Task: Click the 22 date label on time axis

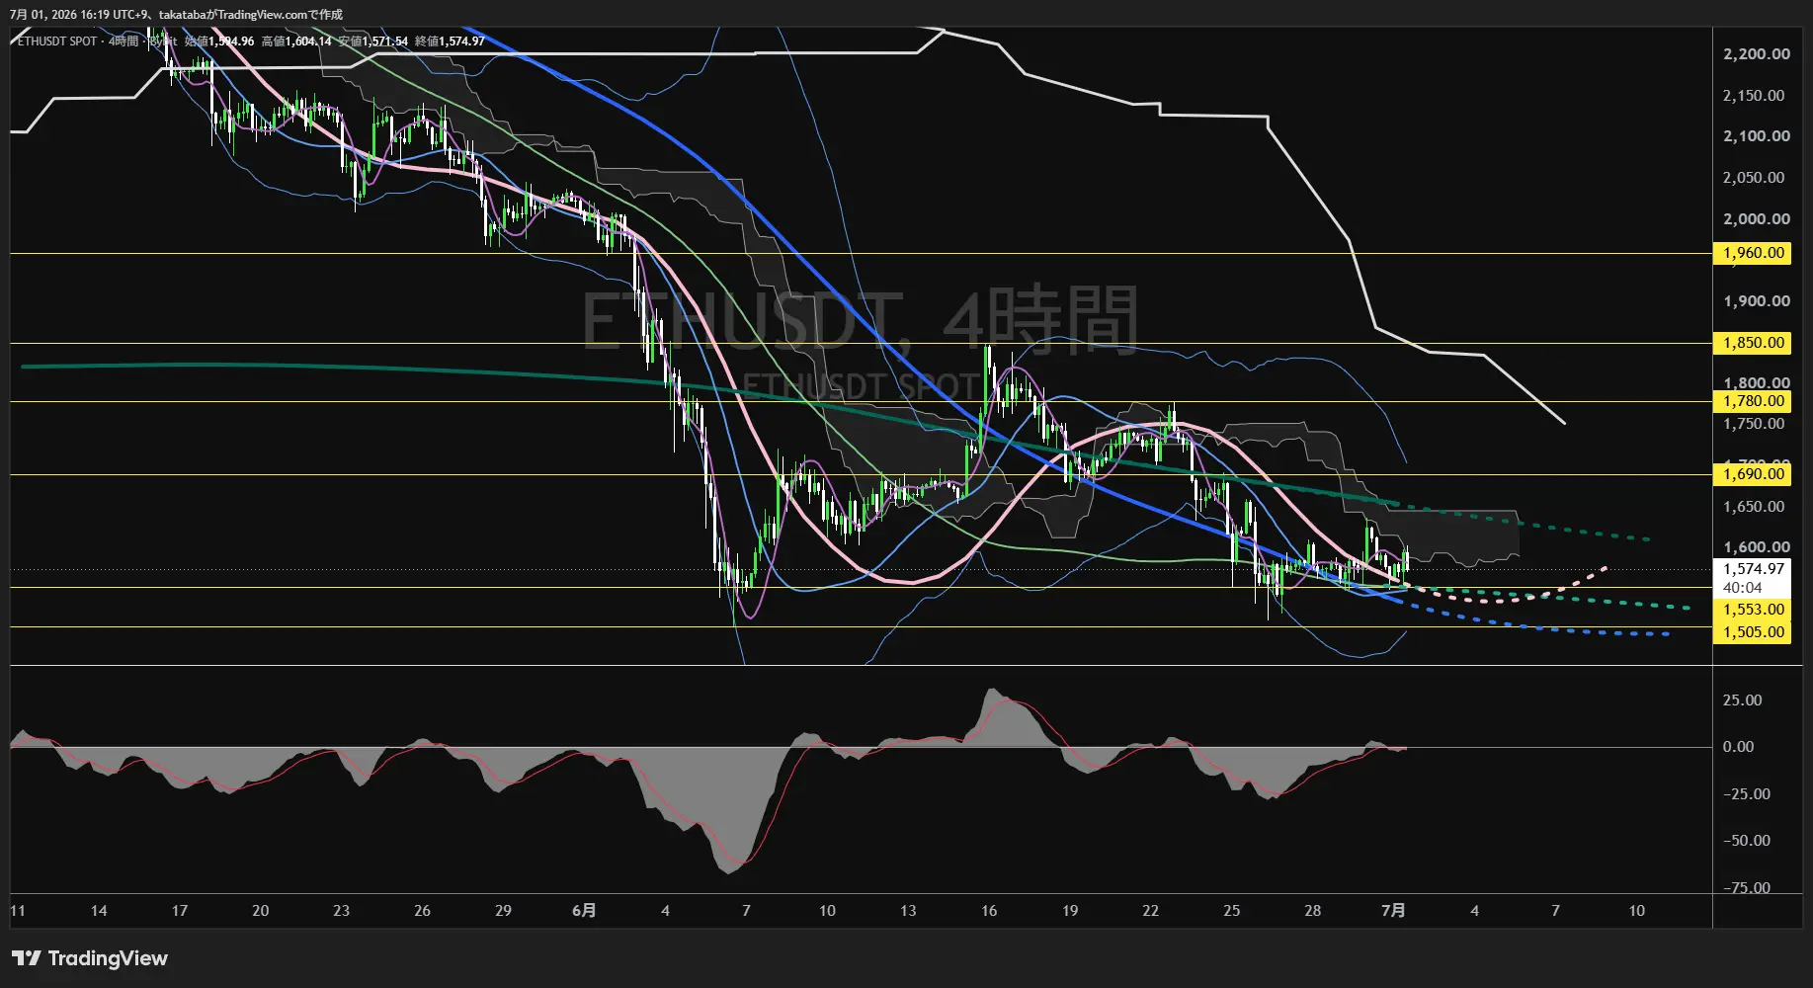Action: 1151,911
